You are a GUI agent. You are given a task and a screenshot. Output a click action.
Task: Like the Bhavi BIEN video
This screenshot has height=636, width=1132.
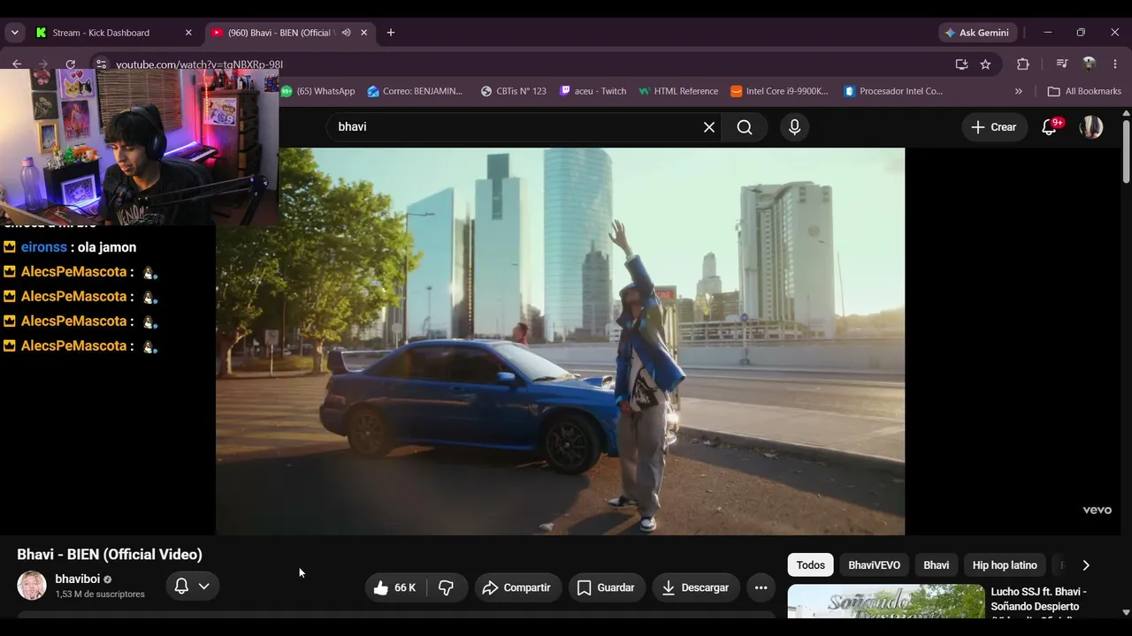click(395, 587)
